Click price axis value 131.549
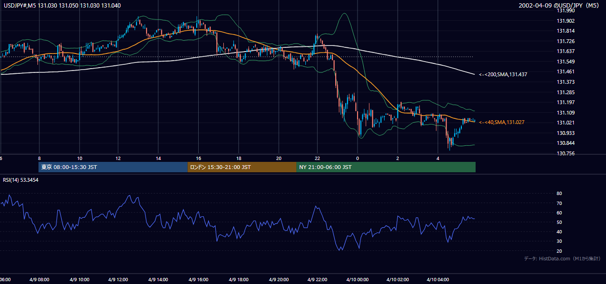This screenshot has height=284, width=606. tap(566, 62)
